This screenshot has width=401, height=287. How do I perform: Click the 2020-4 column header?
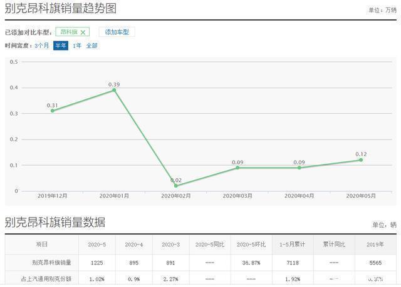click(133, 244)
